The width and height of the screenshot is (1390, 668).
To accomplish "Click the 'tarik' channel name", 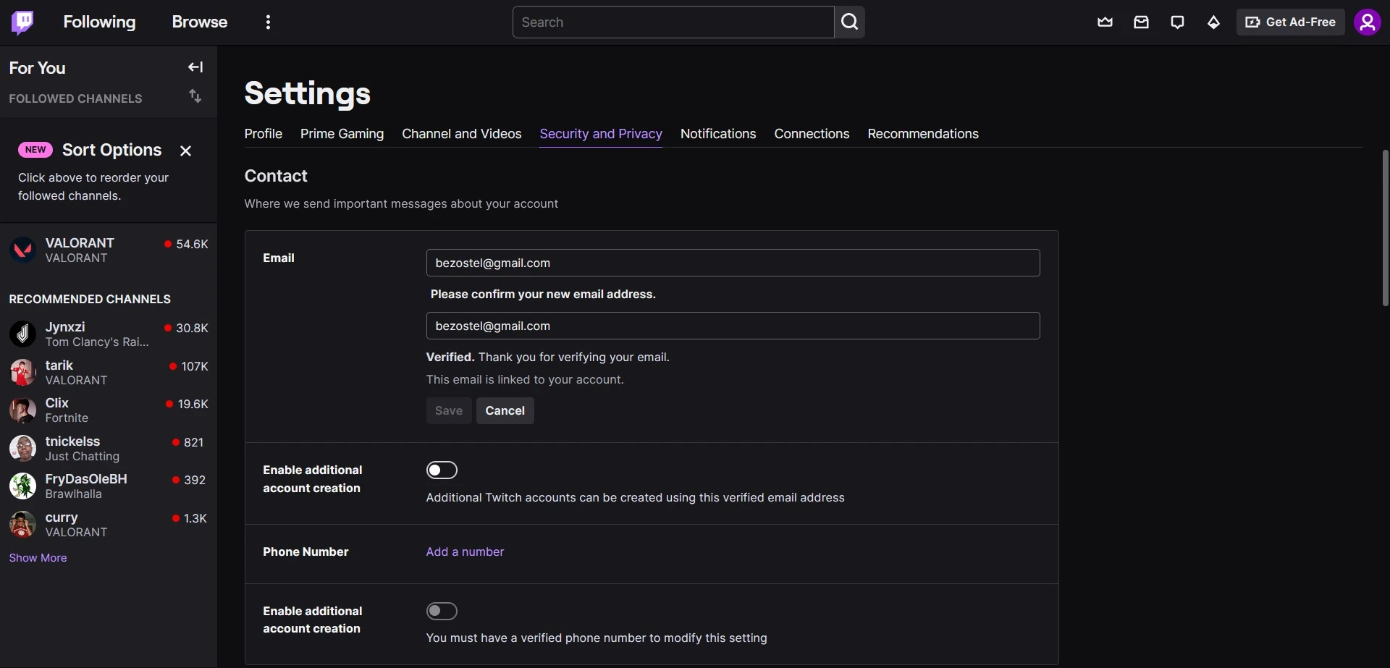I will tap(59, 365).
